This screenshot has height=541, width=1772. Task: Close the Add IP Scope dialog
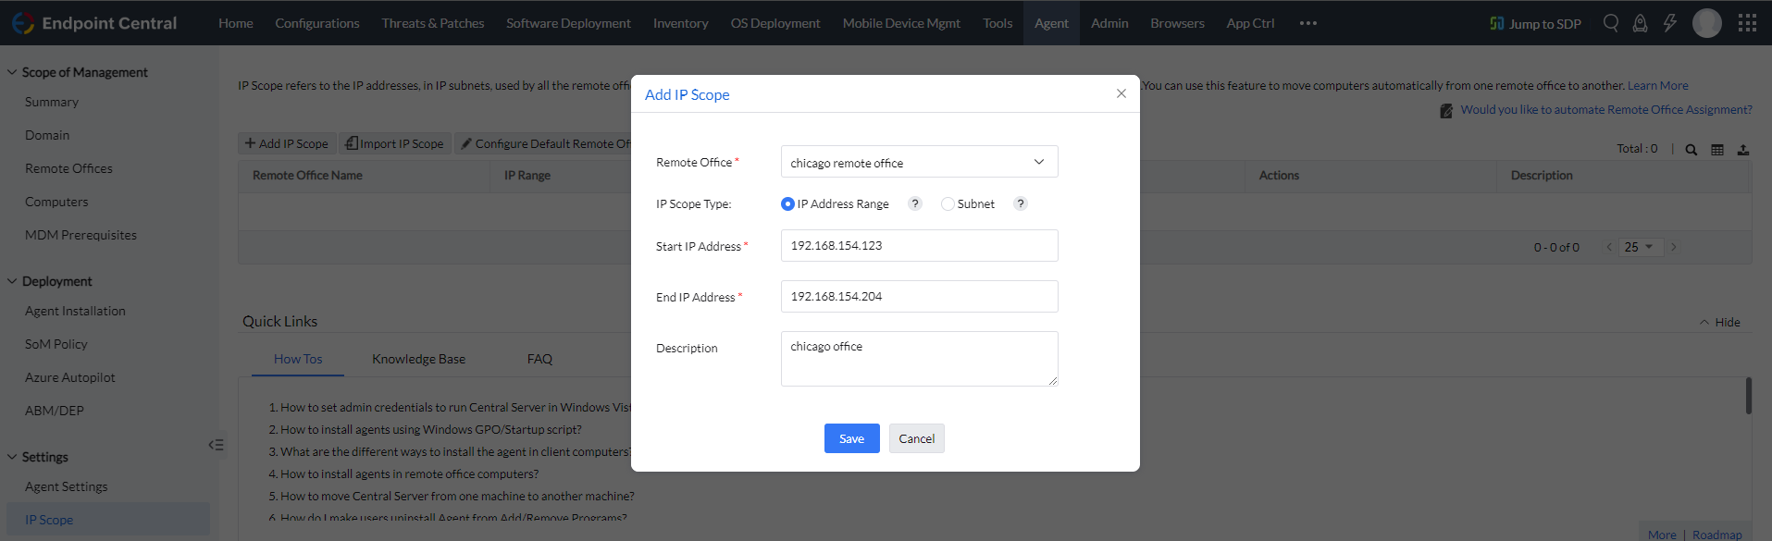[1121, 93]
